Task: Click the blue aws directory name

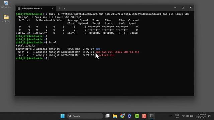Action: 98,49
